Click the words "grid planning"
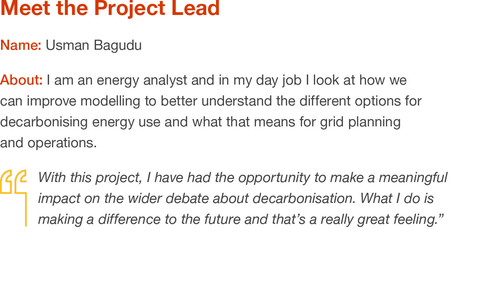The image size is (489, 291). [360, 122]
